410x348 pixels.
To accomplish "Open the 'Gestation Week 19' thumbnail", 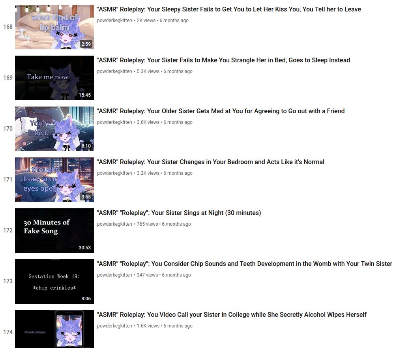I will click(54, 281).
